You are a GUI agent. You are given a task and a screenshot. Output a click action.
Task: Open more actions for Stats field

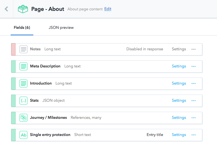pyautogui.click(x=194, y=101)
